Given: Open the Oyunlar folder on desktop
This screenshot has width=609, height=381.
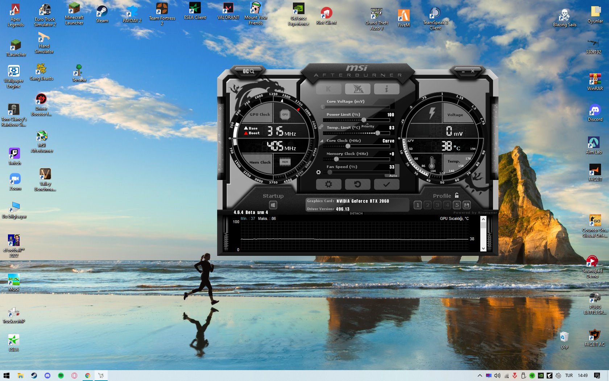Looking at the screenshot, I should [x=595, y=15].
